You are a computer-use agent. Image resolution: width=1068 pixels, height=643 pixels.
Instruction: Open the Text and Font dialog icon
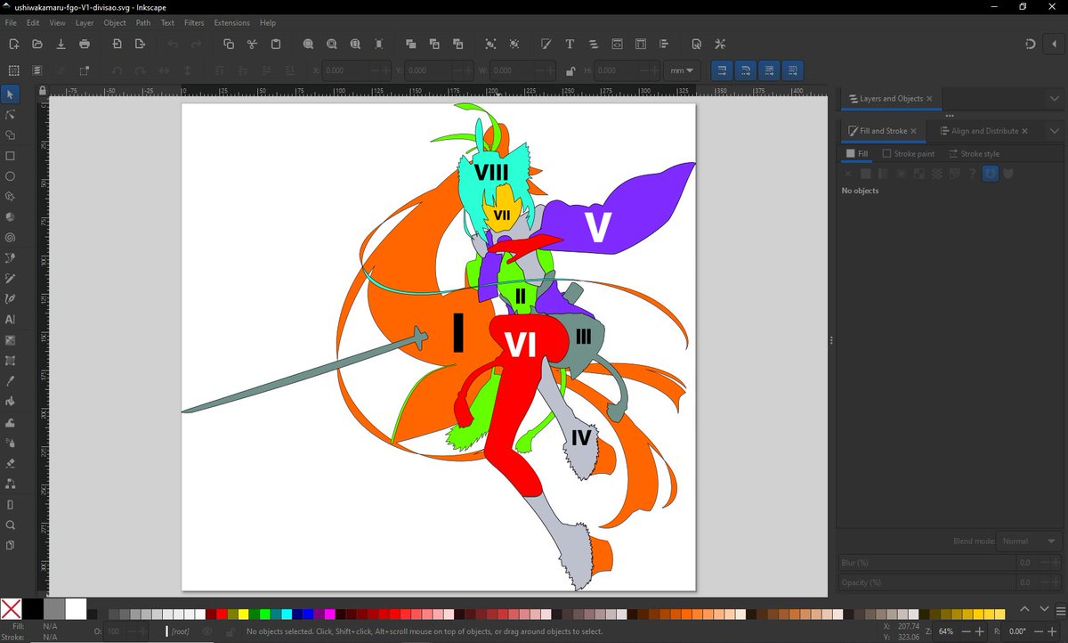tap(570, 44)
